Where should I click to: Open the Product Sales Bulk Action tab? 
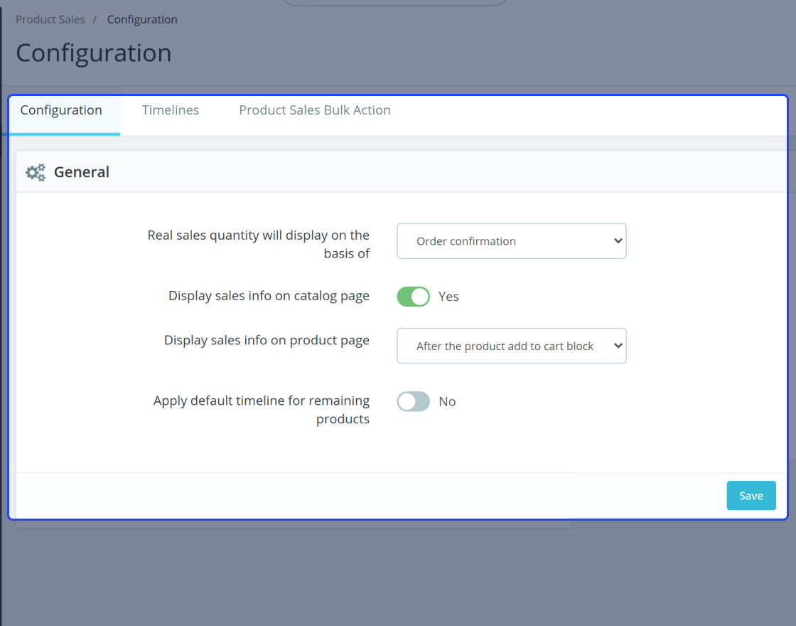pyautogui.click(x=315, y=110)
